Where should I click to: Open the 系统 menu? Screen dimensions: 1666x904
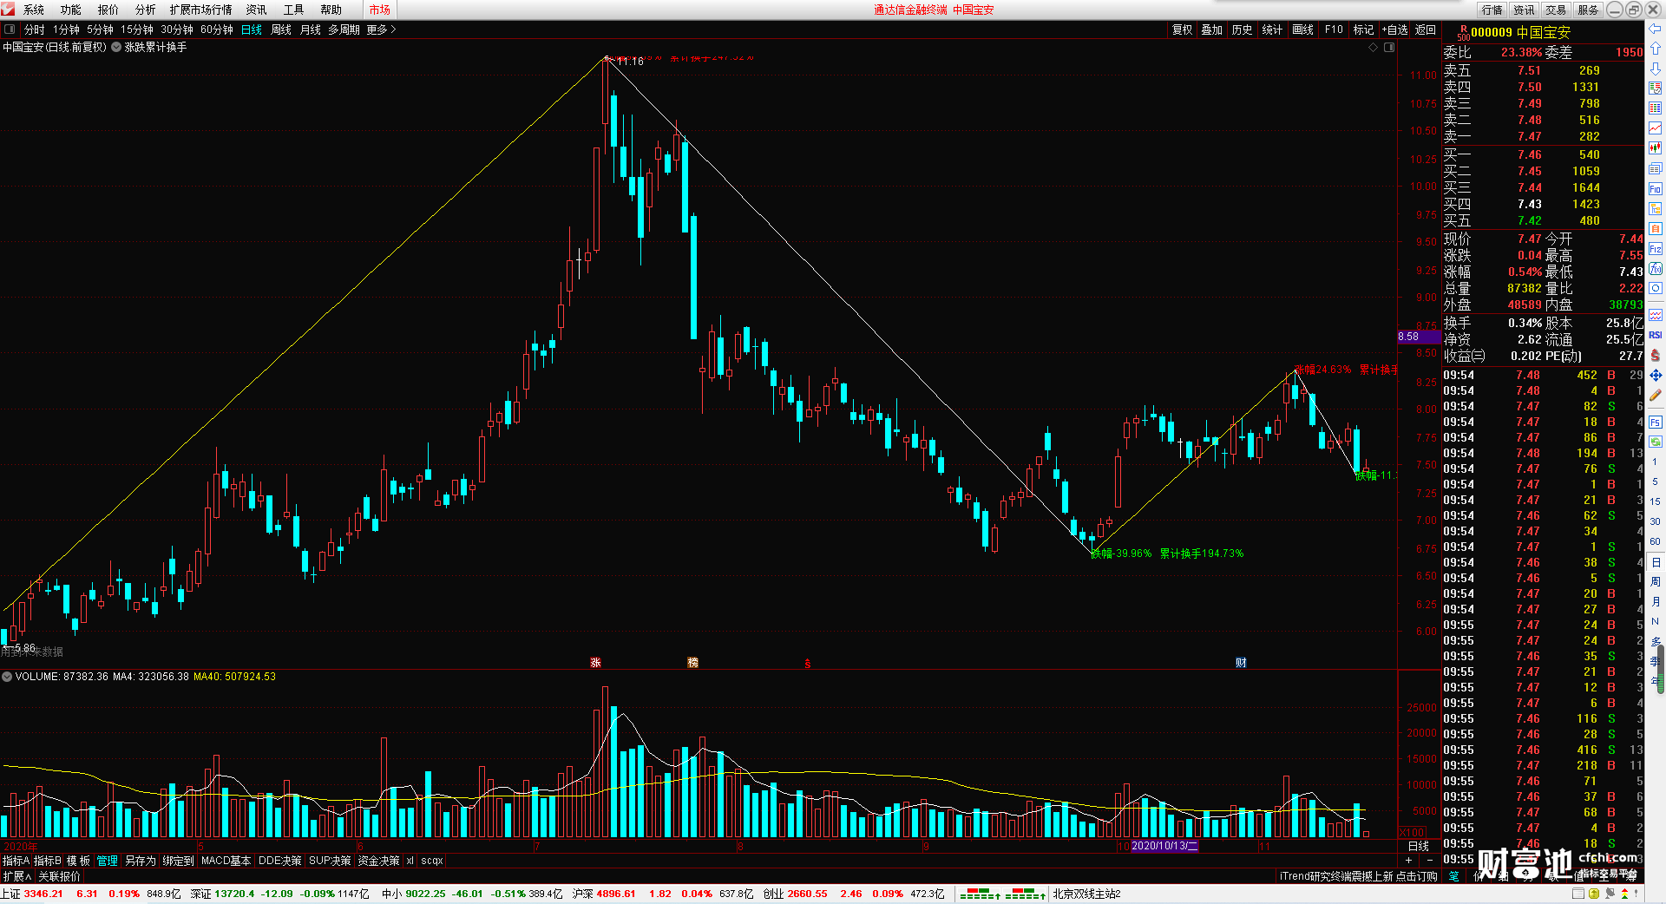(34, 10)
